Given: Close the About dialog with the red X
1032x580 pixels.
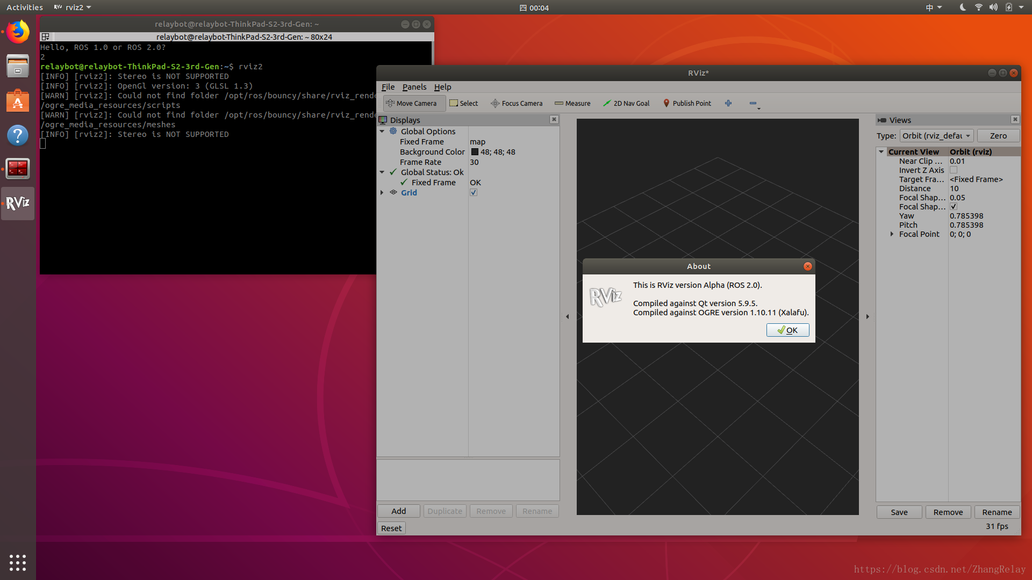Looking at the screenshot, I should tap(807, 266).
